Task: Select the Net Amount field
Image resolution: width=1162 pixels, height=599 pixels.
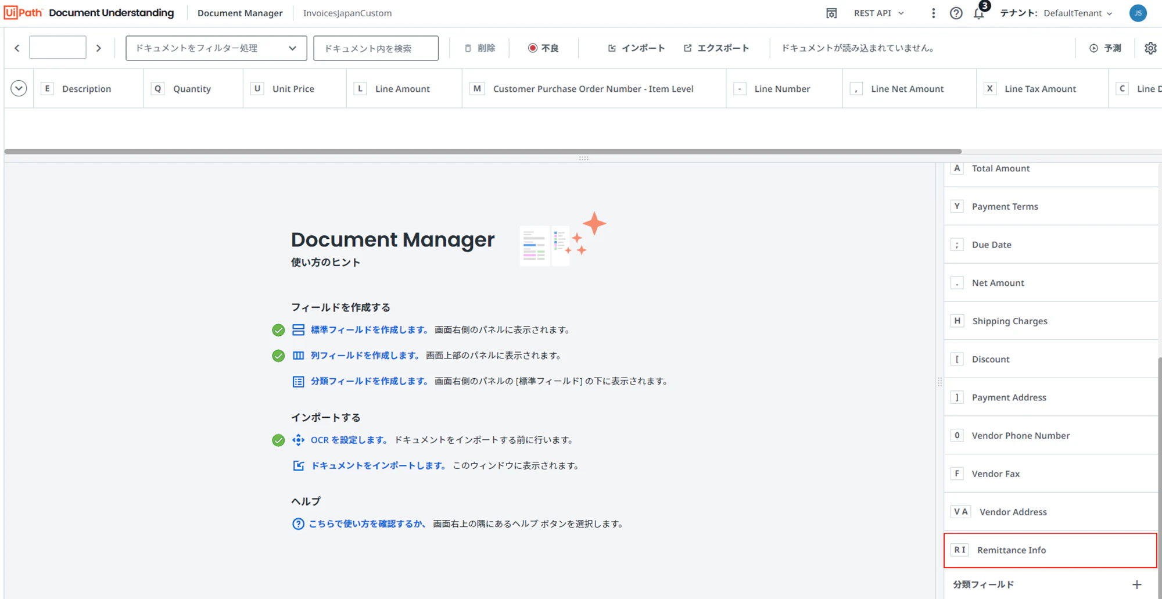Action: tap(1050, 283)
